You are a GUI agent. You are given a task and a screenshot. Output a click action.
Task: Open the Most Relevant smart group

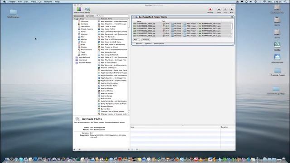point(84,58)
